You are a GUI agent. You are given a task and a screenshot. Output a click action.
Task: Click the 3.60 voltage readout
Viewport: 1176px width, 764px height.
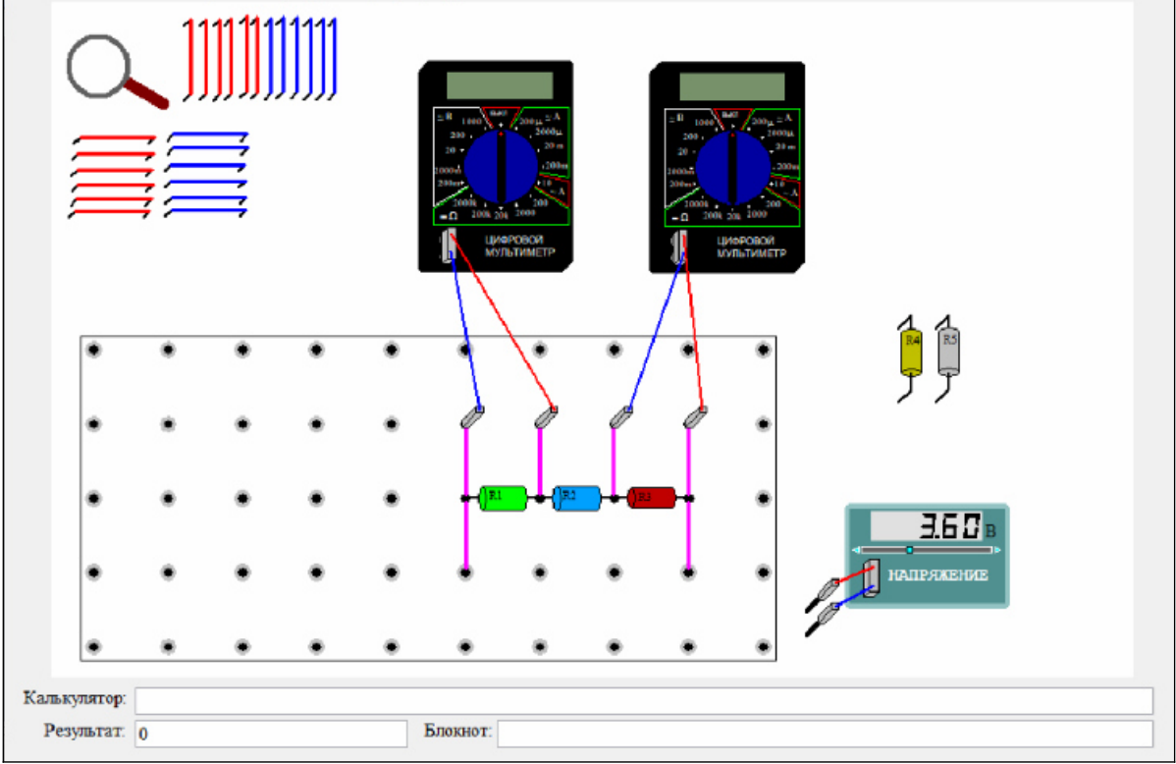tap(927, 526)
